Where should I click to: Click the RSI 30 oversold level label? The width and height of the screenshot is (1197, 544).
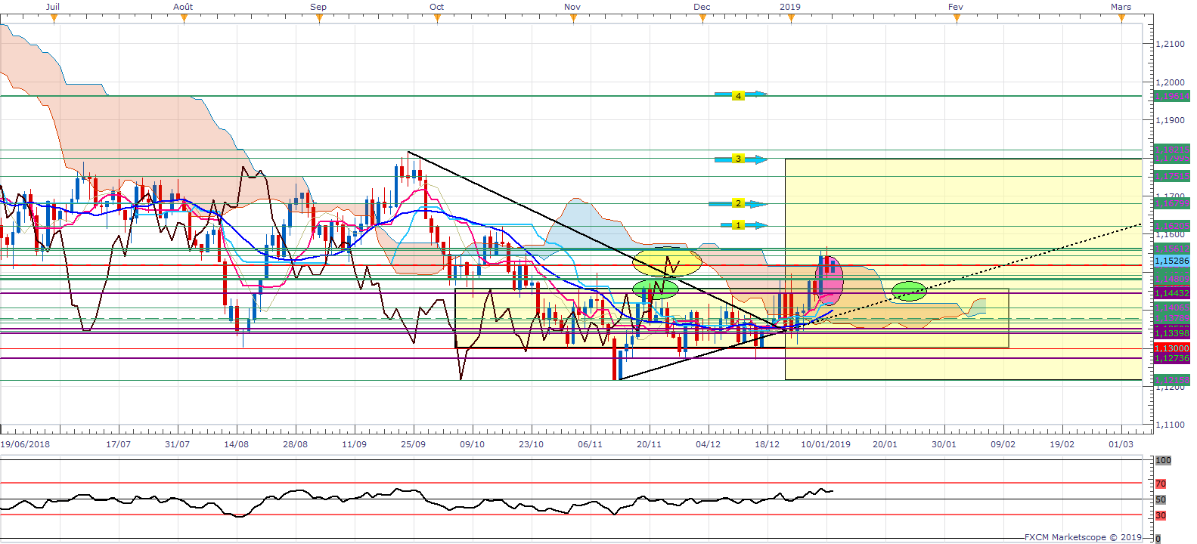click(1161, 515)
